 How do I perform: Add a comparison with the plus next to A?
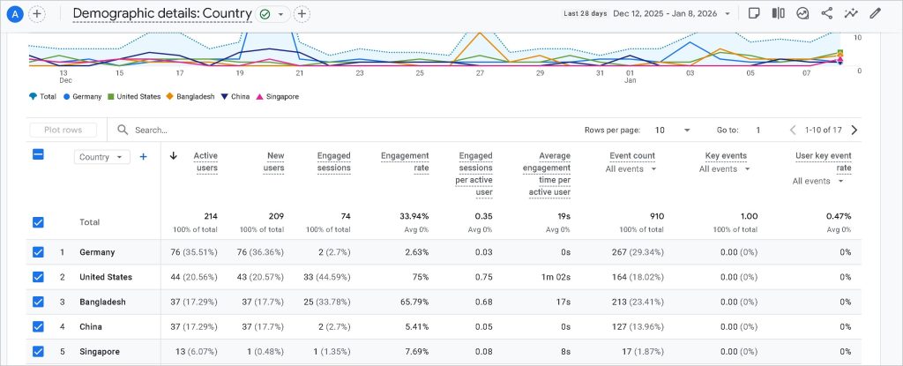pos(37,14)
